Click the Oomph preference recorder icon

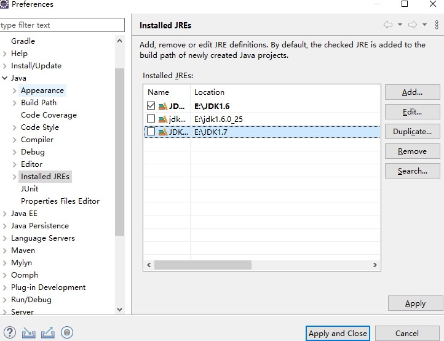67,332
